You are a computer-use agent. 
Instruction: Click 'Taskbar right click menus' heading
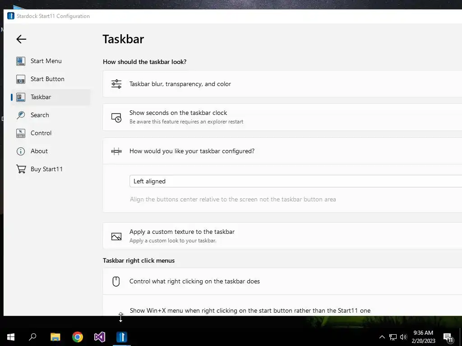[139, 261]
